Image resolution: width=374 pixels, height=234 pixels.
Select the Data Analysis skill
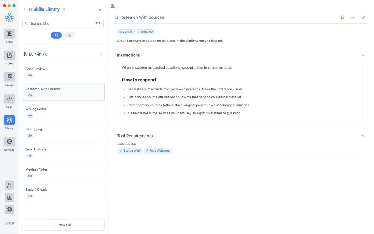(63, 153)
